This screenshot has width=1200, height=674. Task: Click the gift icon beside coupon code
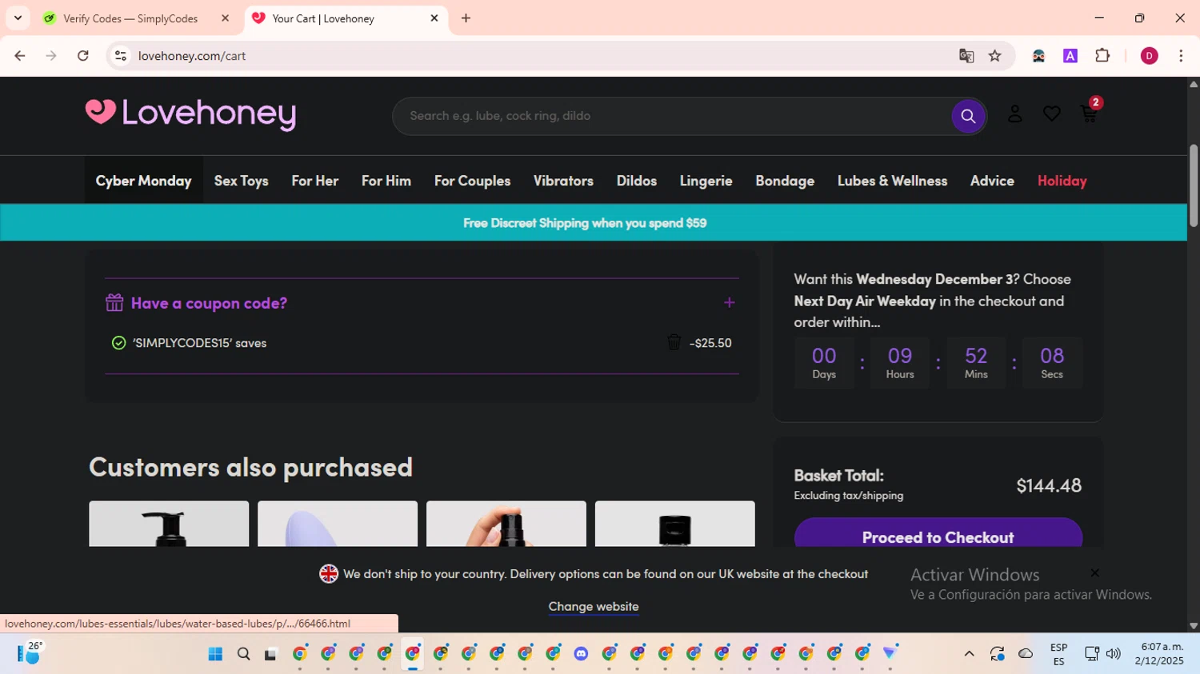114,302
